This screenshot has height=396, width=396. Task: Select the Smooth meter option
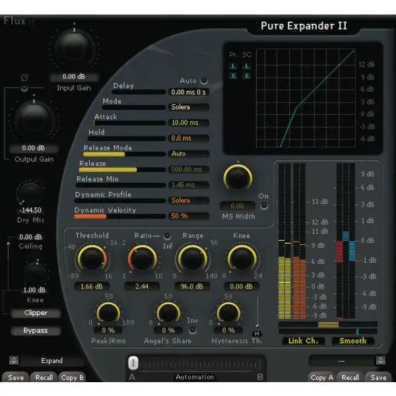tap(352, 341)
